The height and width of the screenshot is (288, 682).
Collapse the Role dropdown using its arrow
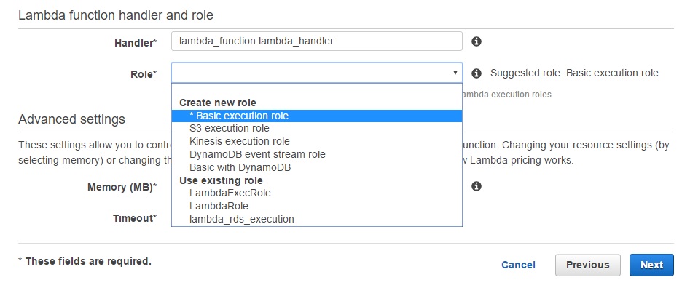[455, 73]
